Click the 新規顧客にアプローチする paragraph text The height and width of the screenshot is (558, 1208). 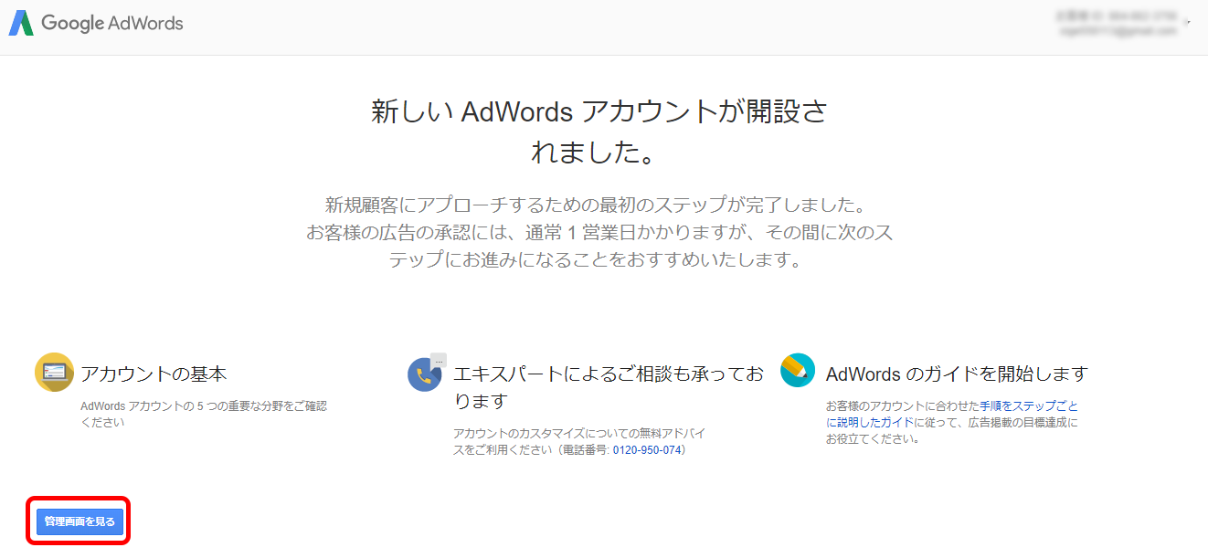tap(599, 232)
